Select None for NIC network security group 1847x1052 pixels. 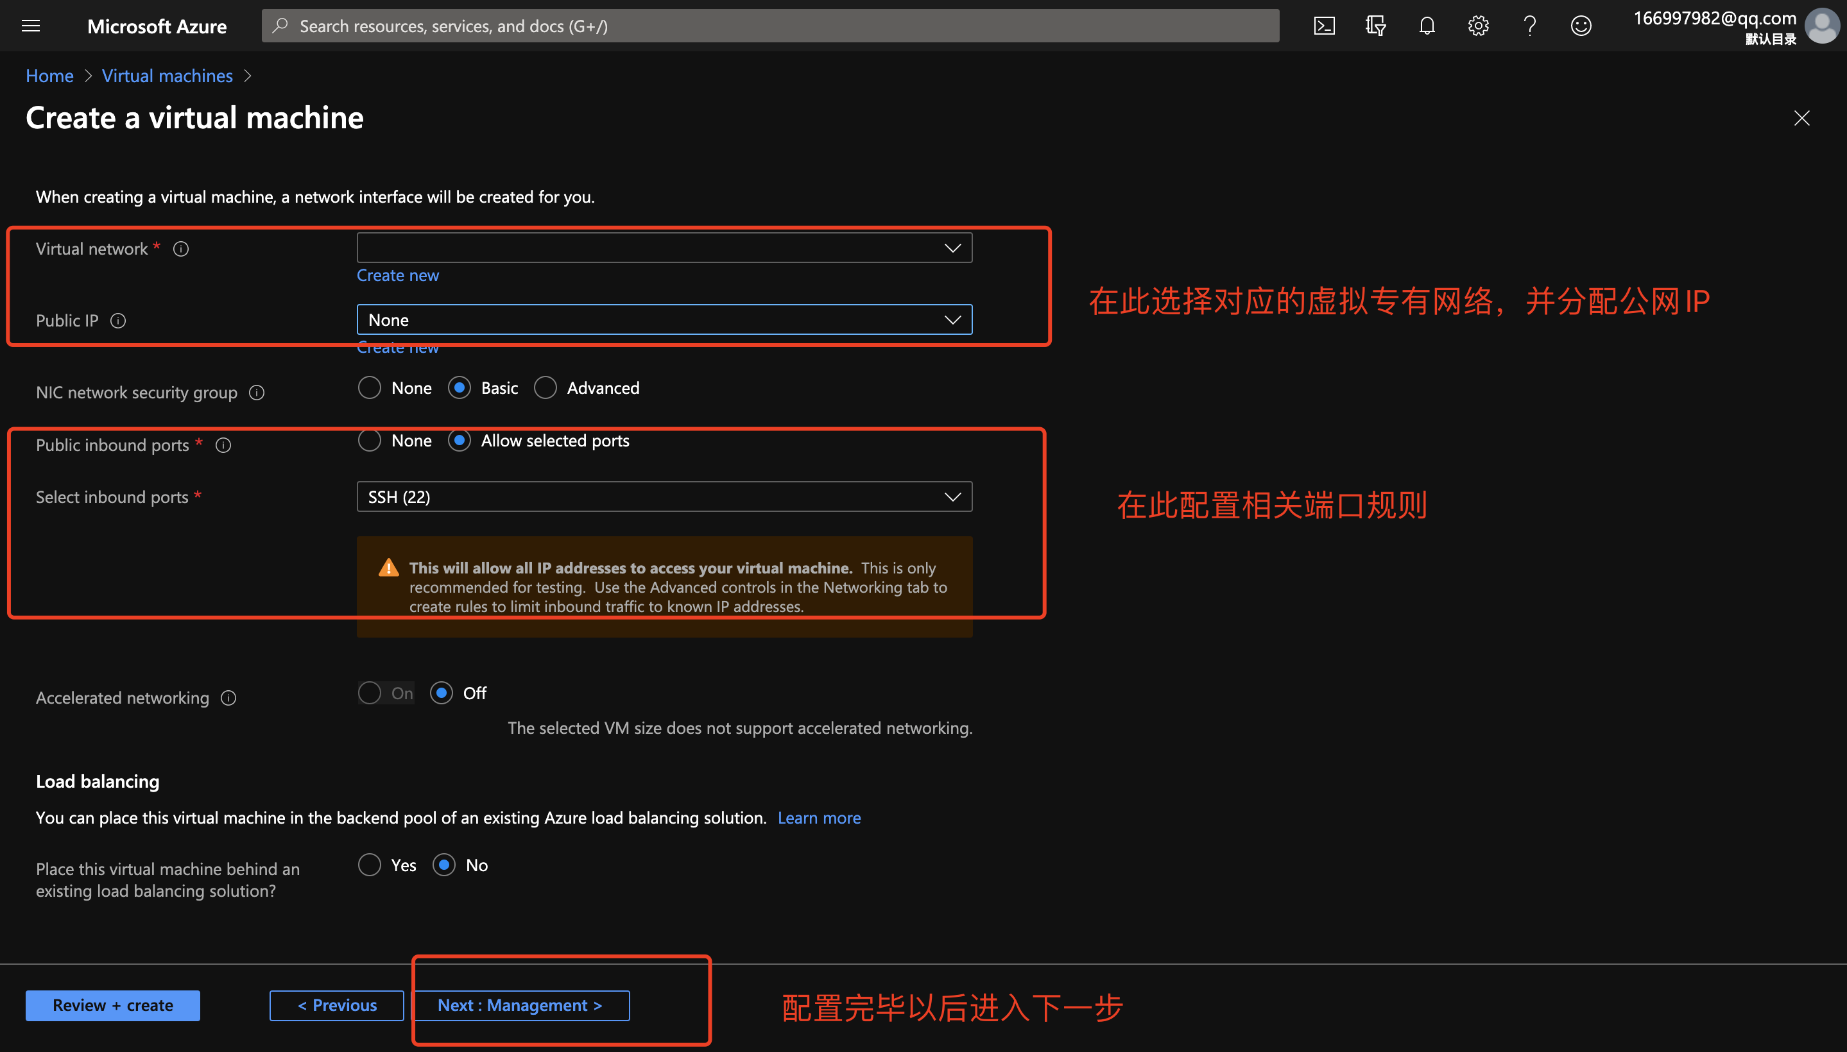coord(370,388)
